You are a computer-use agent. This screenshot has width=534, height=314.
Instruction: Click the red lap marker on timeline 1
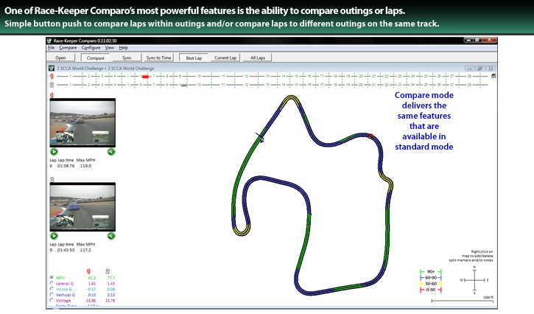coord(145,76)
